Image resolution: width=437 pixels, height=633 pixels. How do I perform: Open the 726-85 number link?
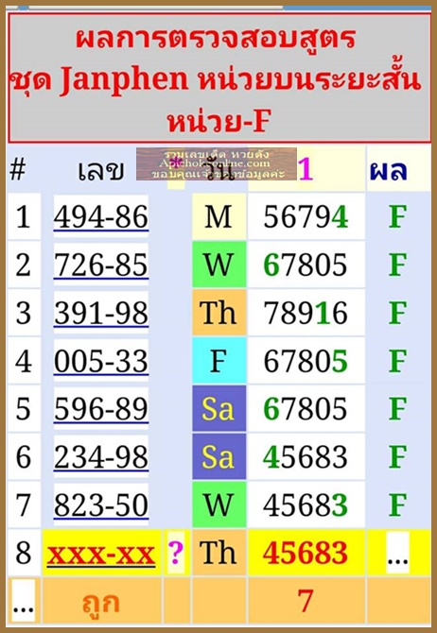(101, 265)
